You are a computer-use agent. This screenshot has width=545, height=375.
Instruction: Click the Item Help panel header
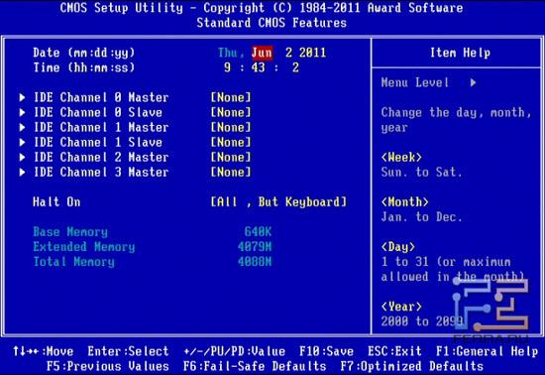(x=460, y=53)
